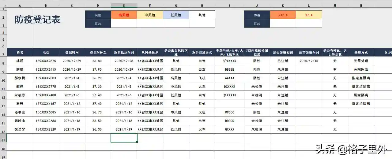
Task: Select the 居家隔离 cell
Action: tap(361, 95)
